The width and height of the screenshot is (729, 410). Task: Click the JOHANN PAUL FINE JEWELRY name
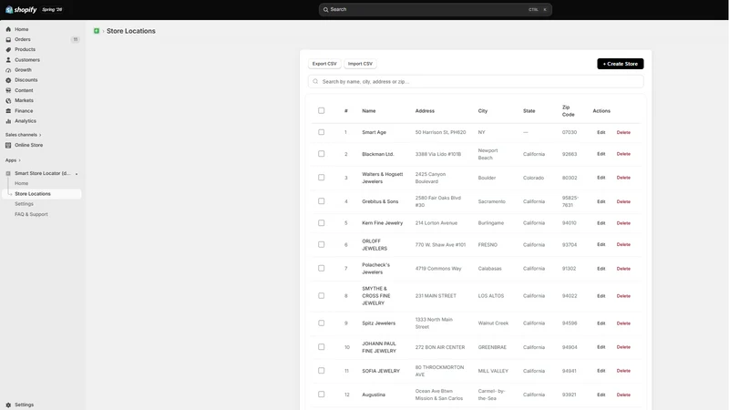click(379, 347)
